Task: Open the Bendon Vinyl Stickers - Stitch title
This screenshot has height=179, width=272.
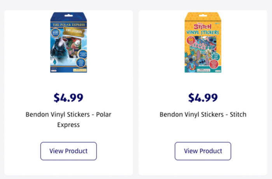Action: (x=202, y=114)
